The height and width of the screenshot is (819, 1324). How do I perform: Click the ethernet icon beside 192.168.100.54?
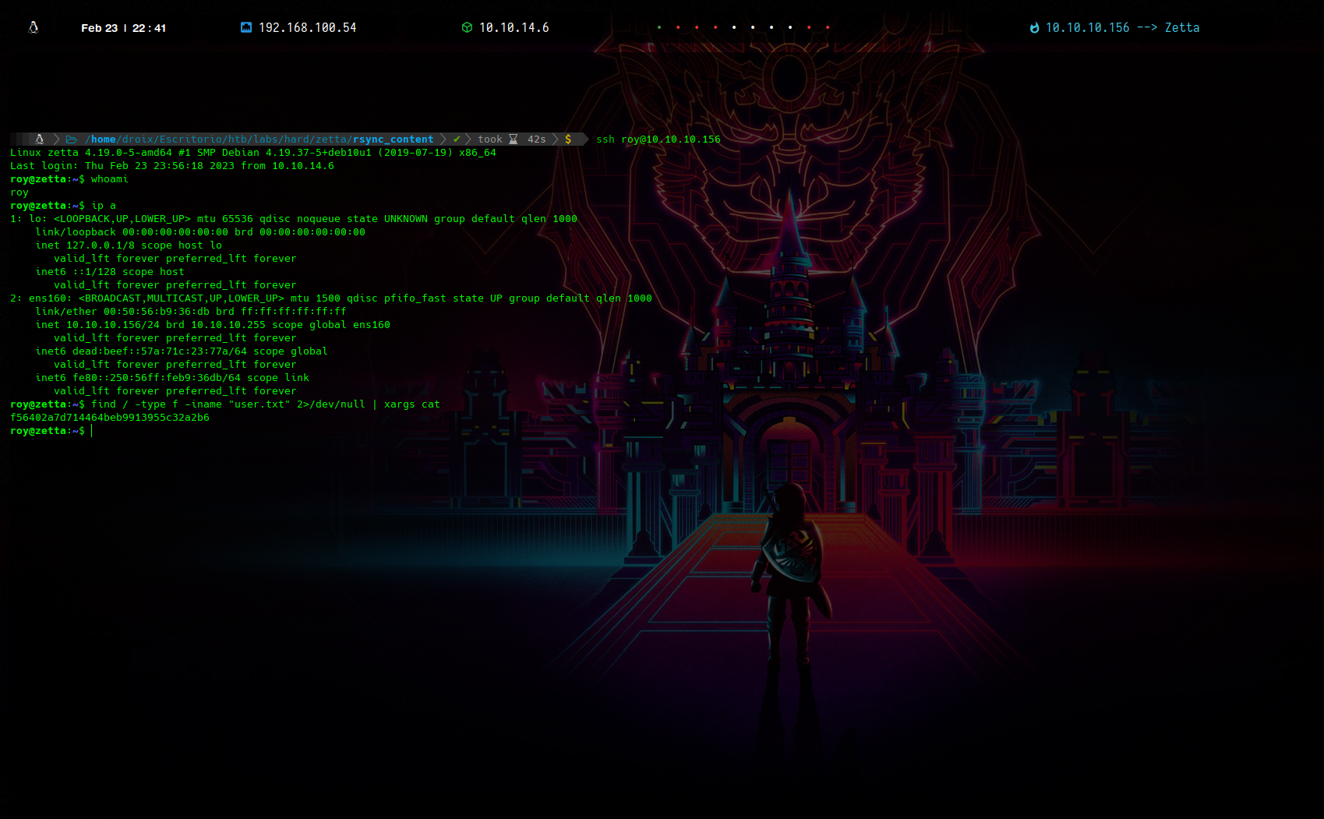[x=246, y=28]
